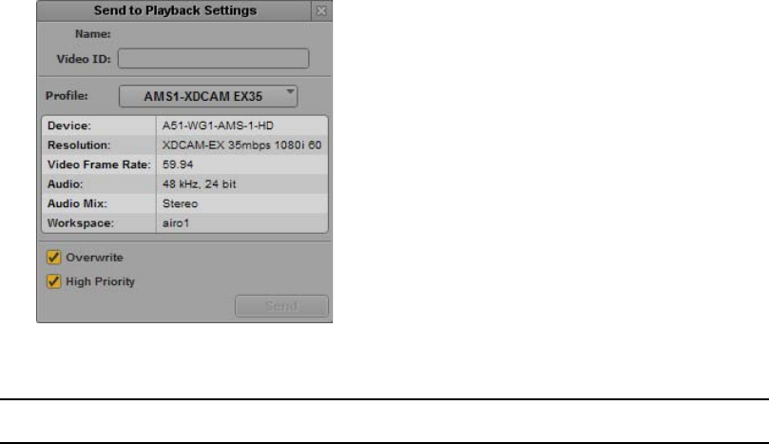Click the Video ID label

click(84, 59)
